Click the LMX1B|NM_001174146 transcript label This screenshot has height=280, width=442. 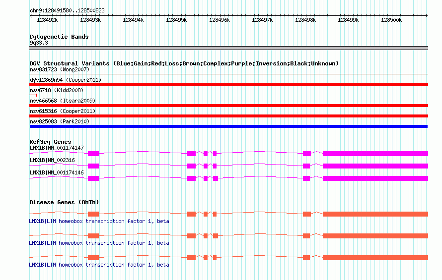point(57,172)
